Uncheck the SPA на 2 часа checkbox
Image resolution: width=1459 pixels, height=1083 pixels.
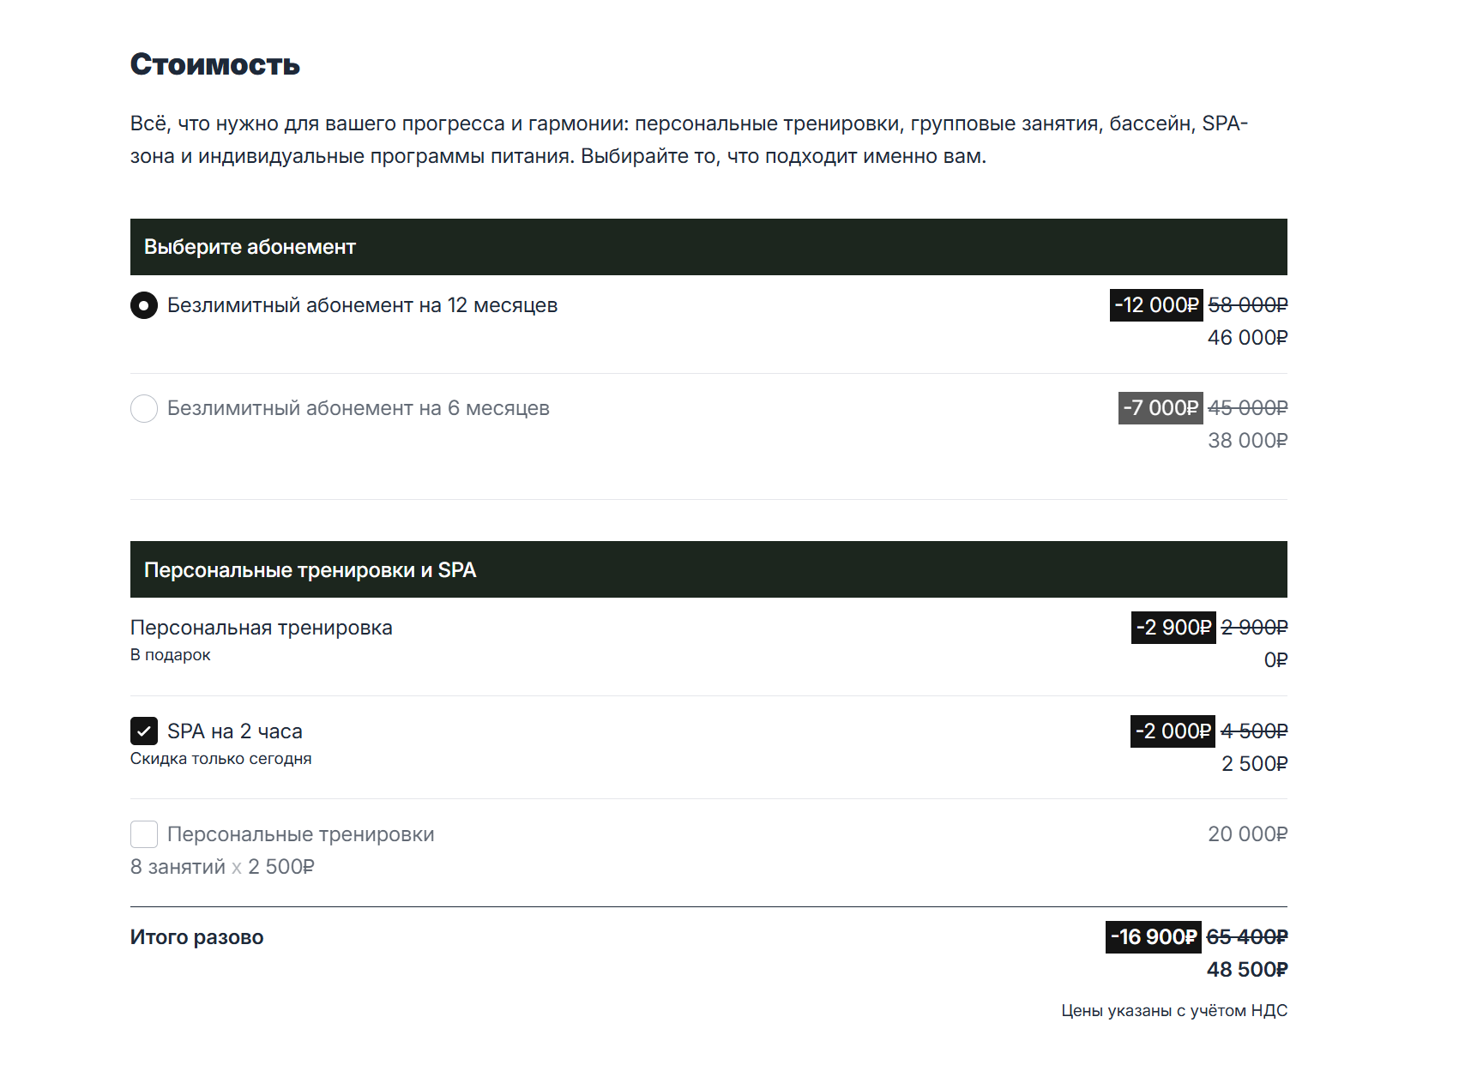click(144, 731)
